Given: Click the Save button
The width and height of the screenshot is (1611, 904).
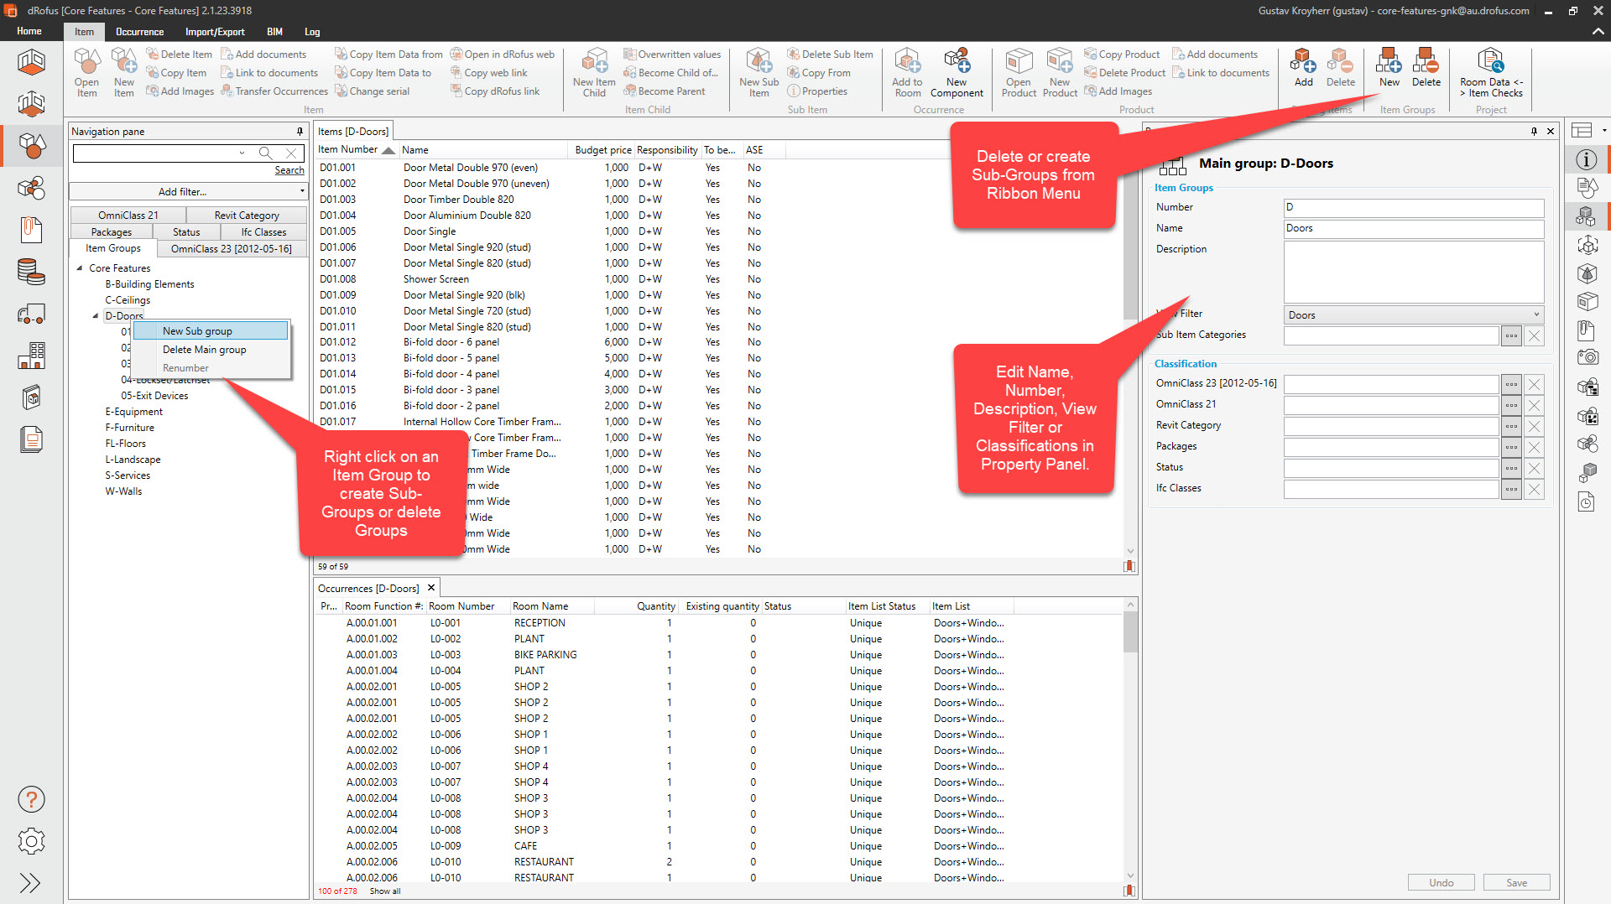Looking at the screenshot, I should tap(1516, 882).
